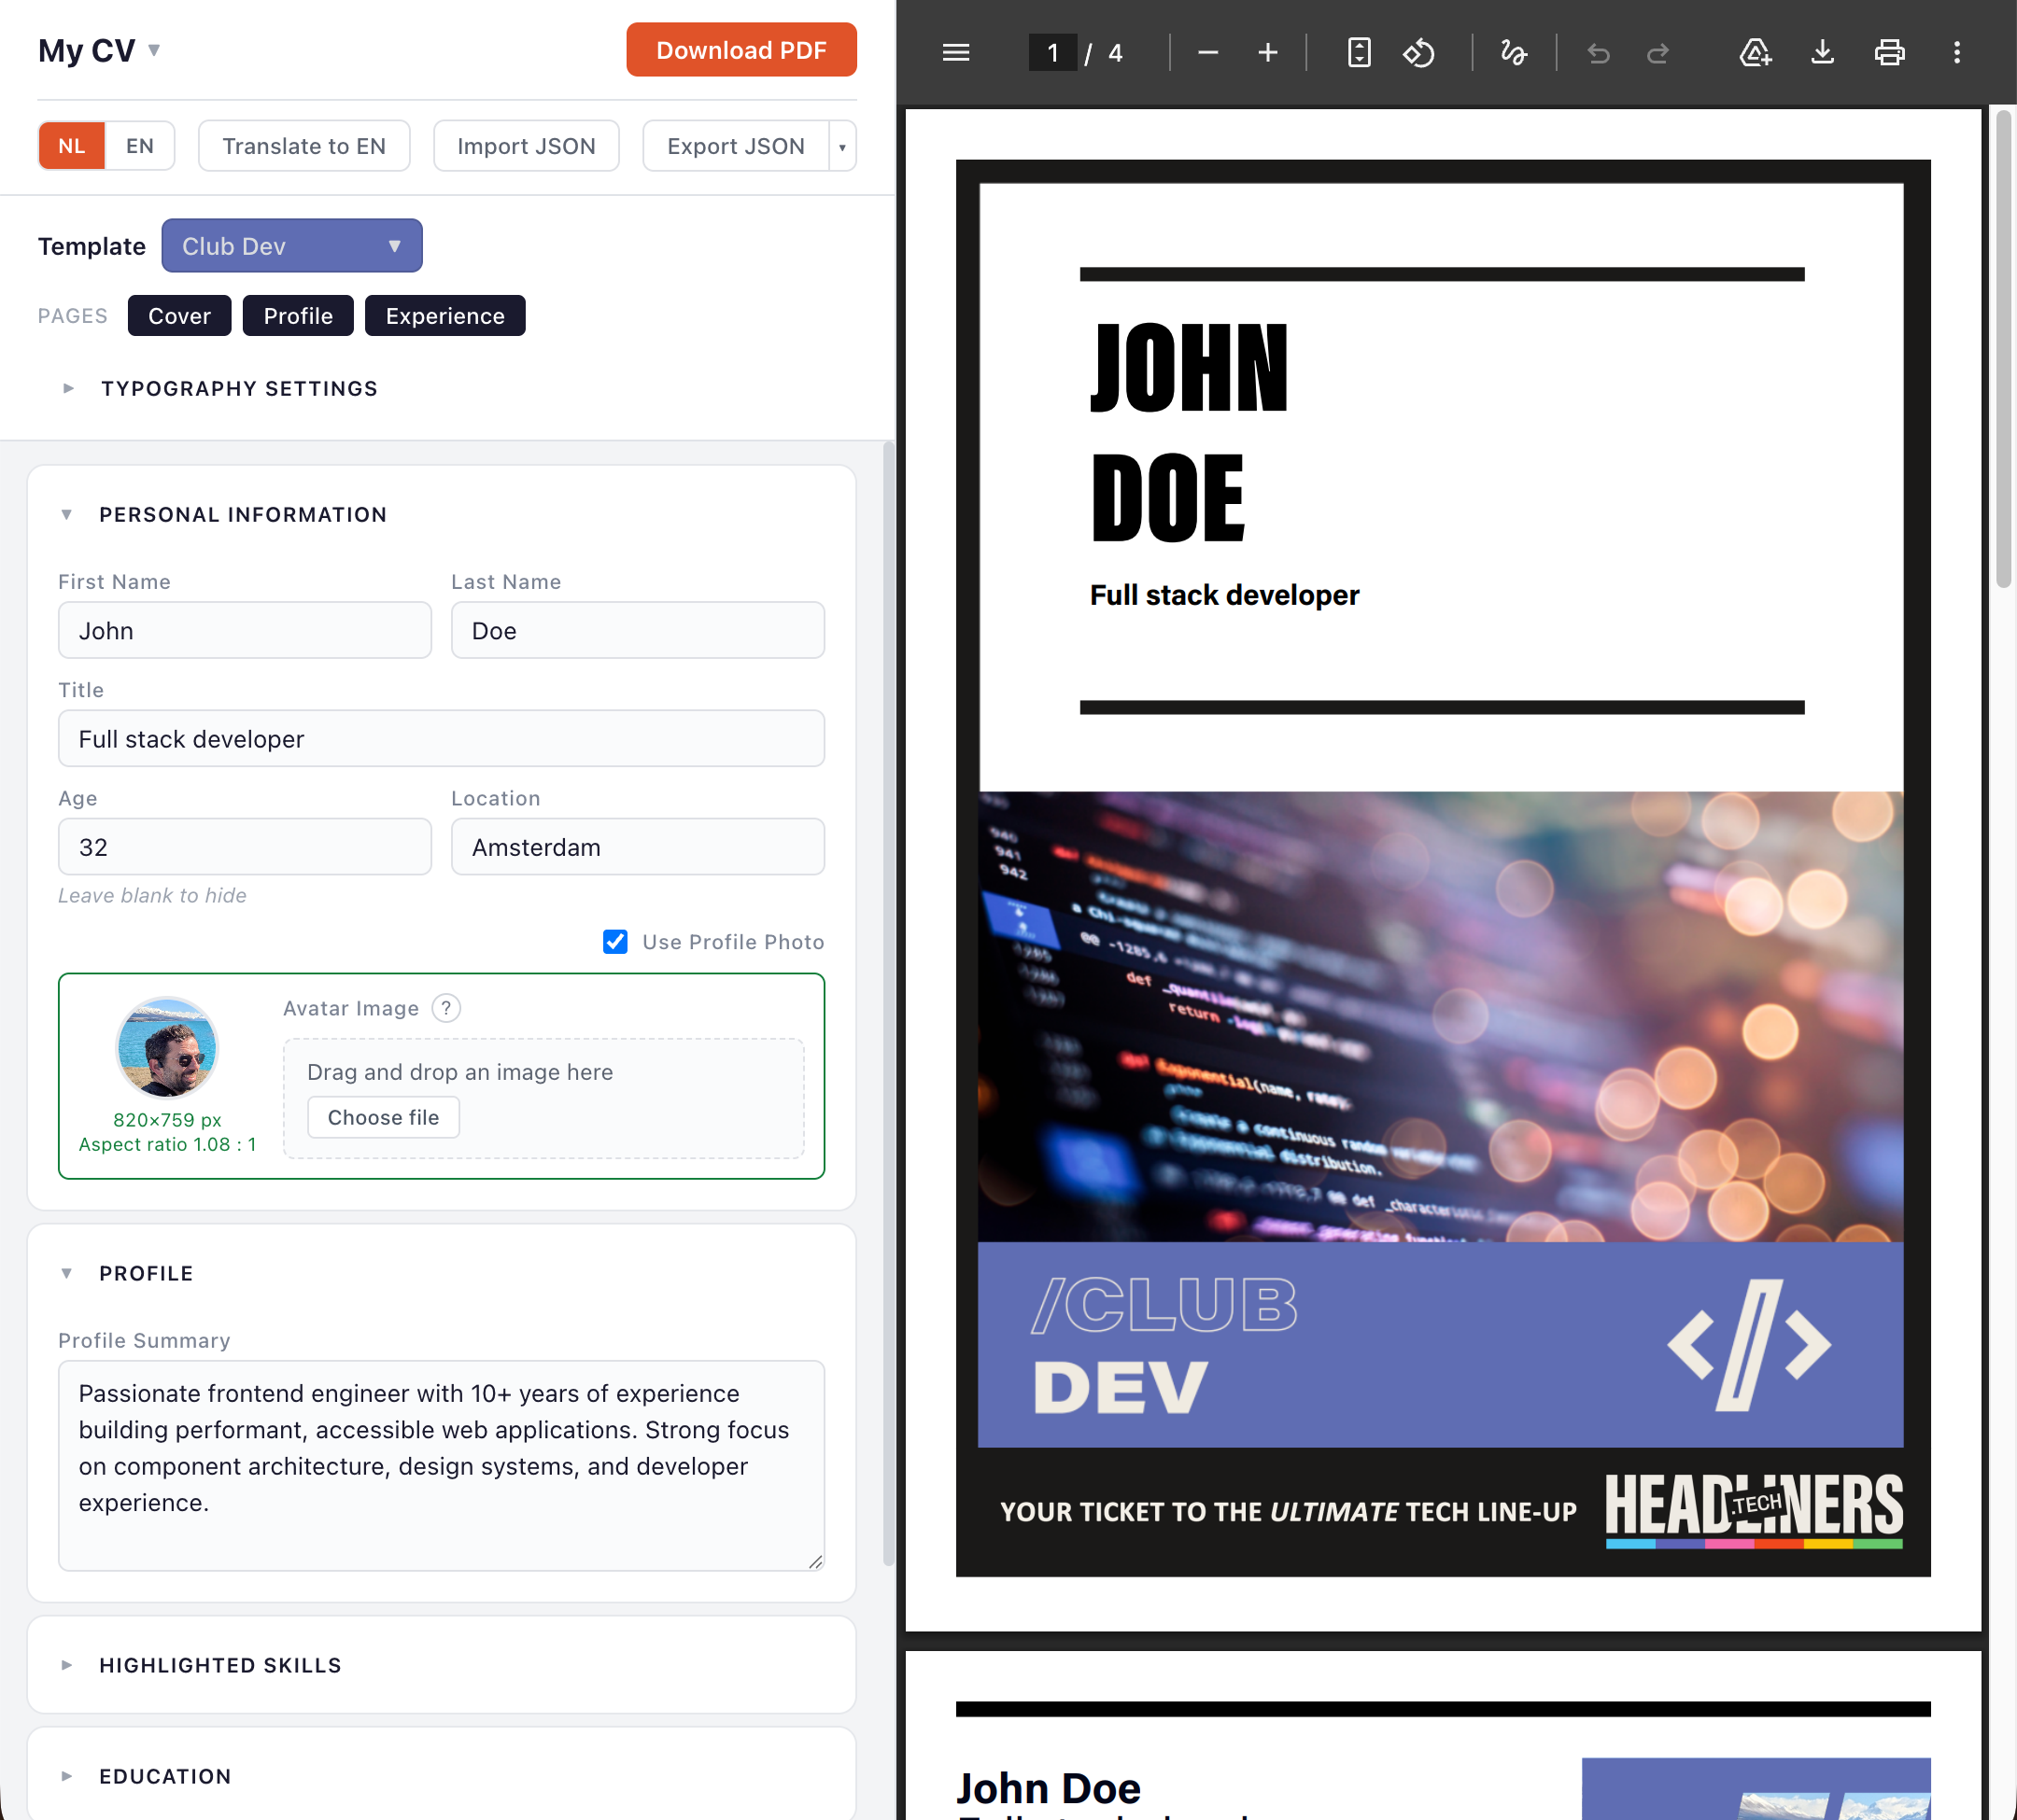Select the draw annotation tool
Screen dimensions: 2017x1820
tap(1514, 52)
